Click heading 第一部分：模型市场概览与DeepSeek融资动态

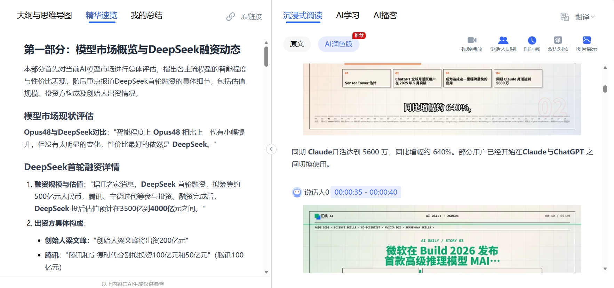pos(132,50)
